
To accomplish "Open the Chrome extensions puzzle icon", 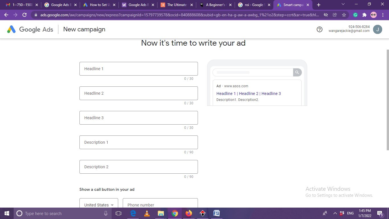I will click(x=364, y=15).
